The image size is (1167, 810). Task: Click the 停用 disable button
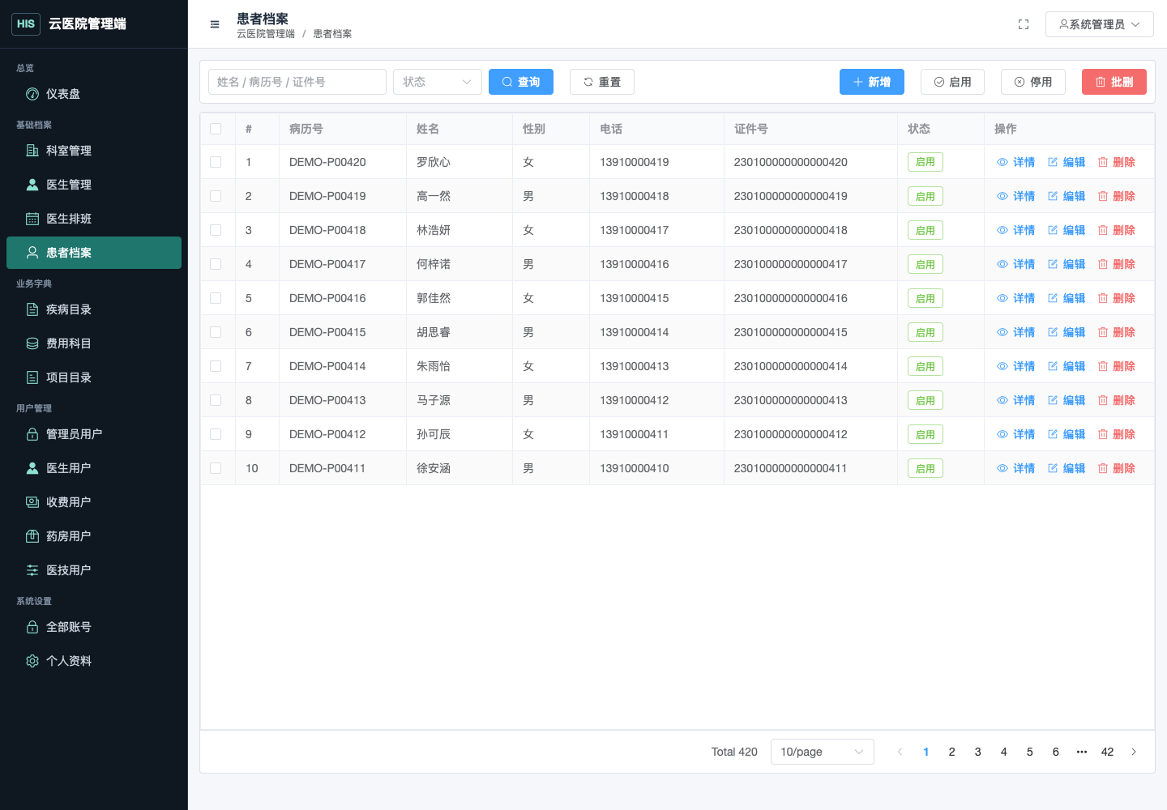[x=1033, y=82]
